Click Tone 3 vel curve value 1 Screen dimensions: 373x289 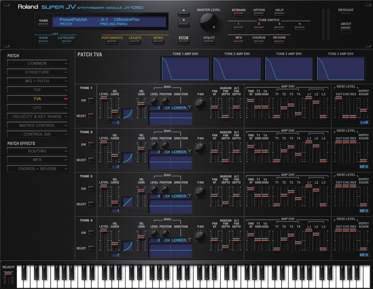pos(115,210)
